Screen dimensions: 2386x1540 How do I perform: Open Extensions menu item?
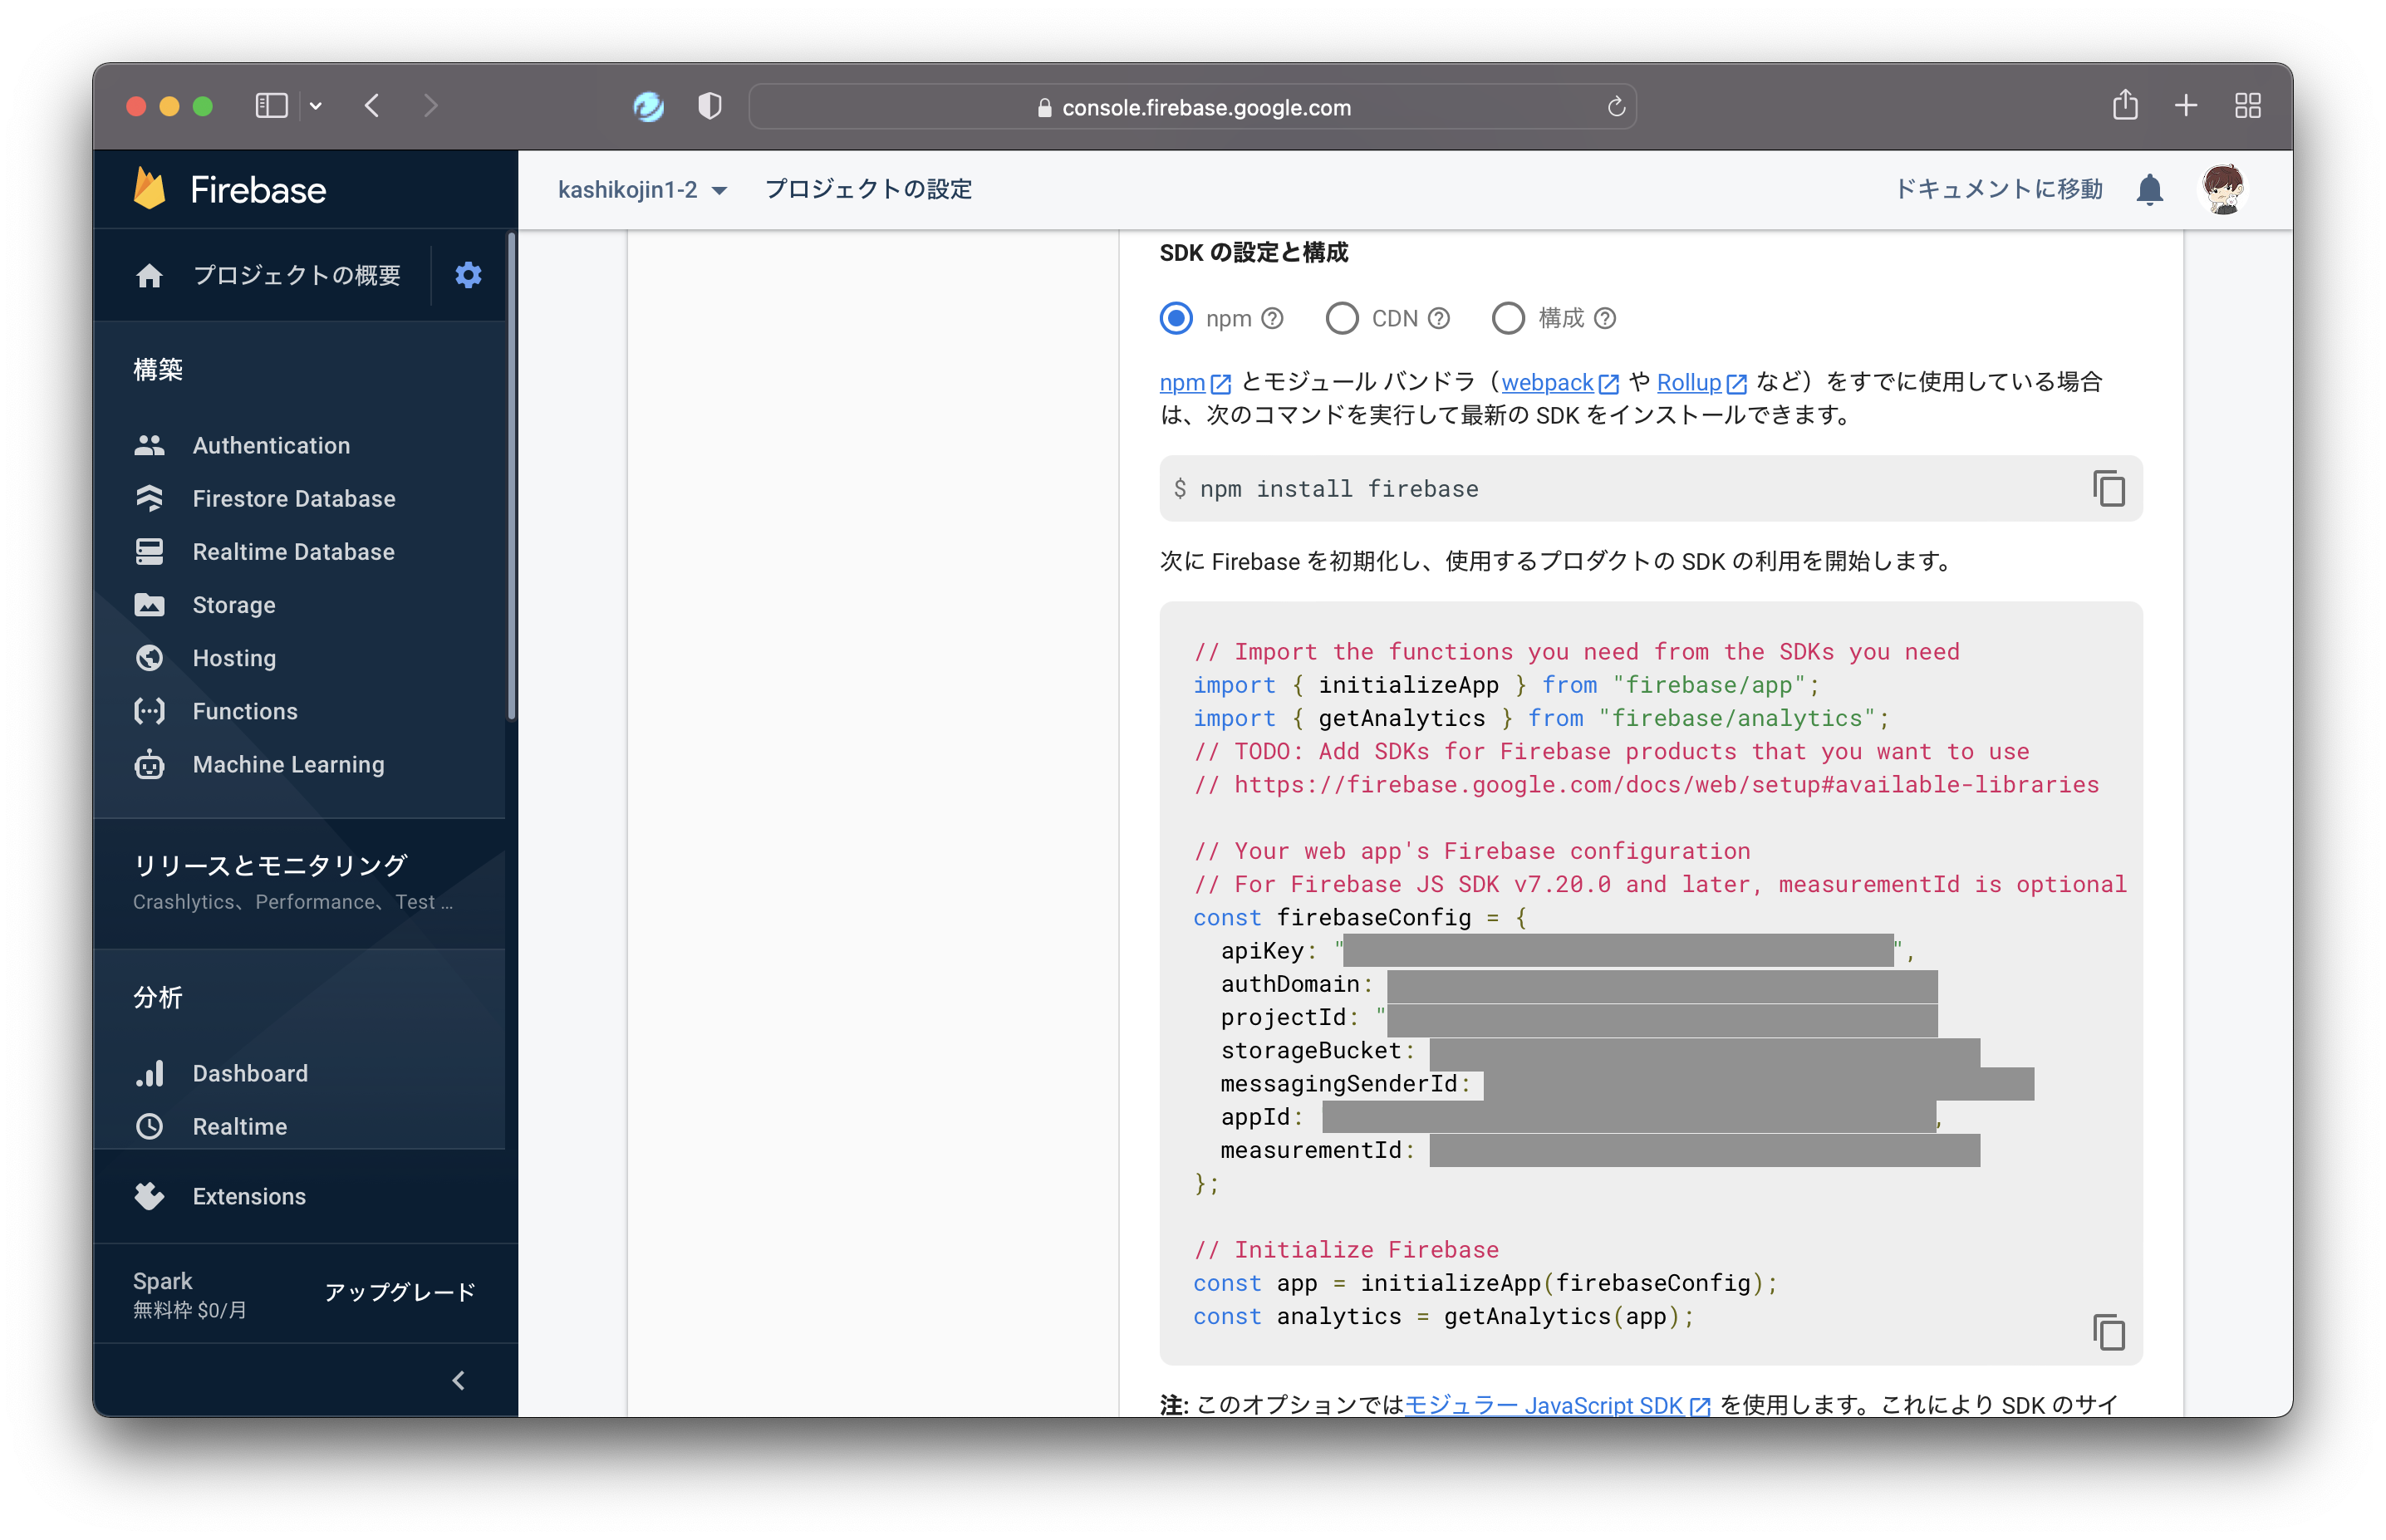pyautogui.click(x=249, y=1196)
